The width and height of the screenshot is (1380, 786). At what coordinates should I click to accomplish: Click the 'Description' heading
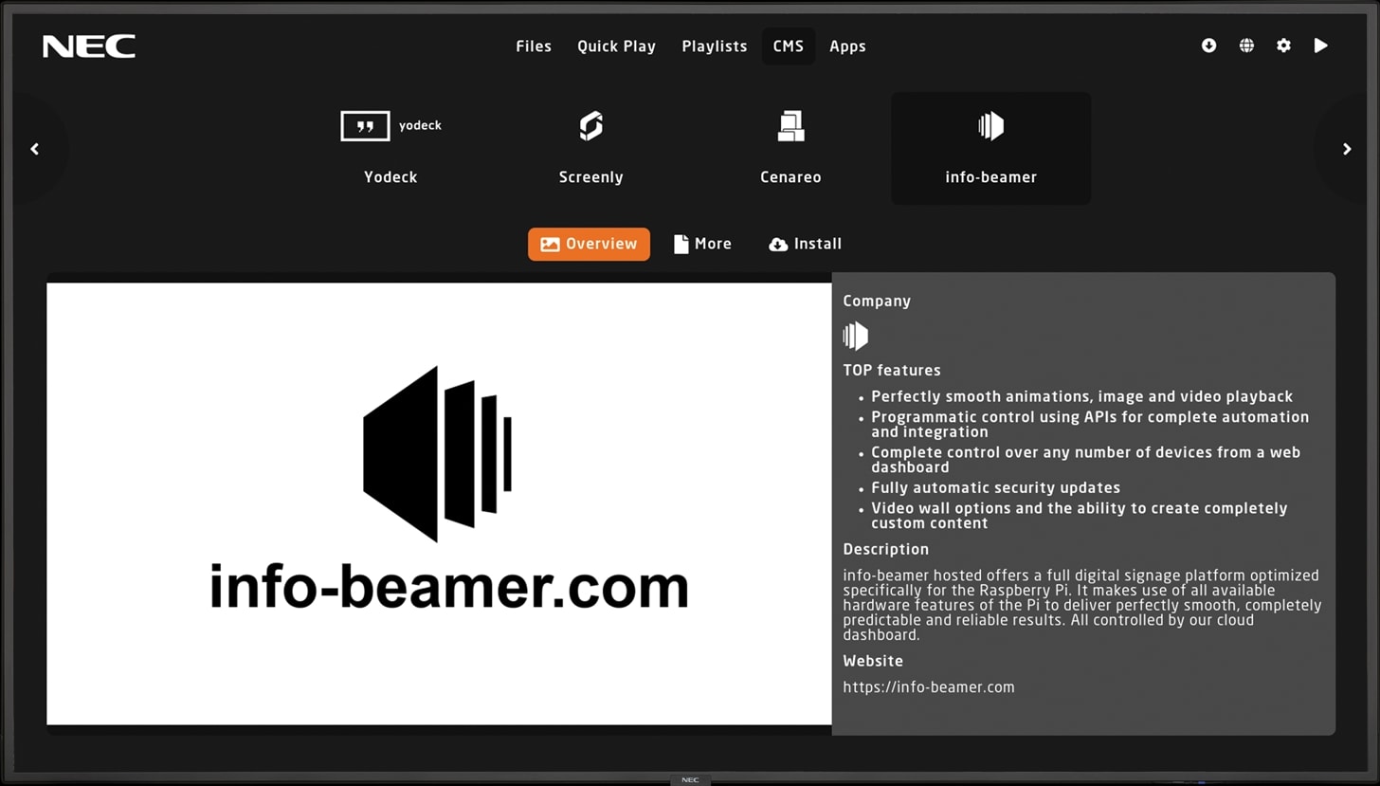(x=885, y=549)
